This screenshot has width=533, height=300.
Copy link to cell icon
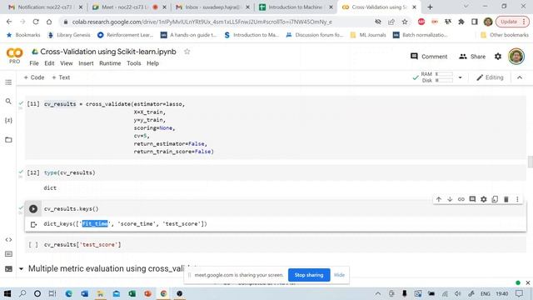point(461,199)
